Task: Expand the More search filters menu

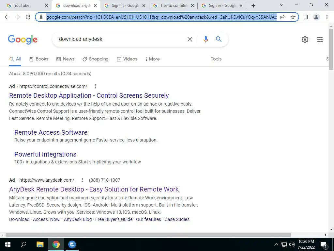Action: (152, 59)
